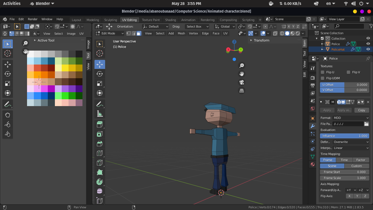This screenshot has width=373, height=210.
Task: Open the Edit Mode dropdown
Action: coord(110,33)
